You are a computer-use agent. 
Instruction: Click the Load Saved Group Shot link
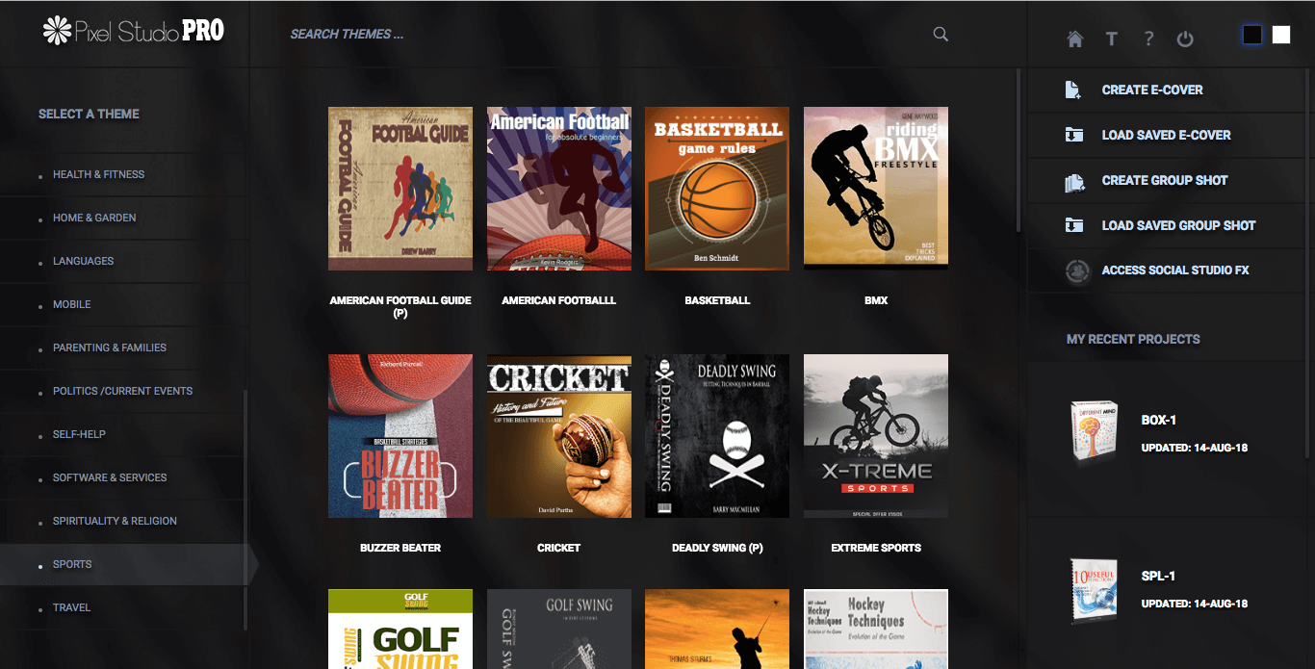(1178, 225)
